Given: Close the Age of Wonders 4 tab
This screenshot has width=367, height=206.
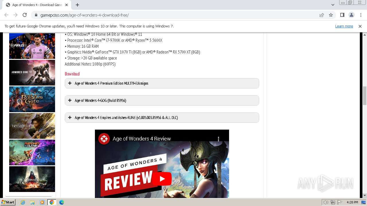Looking at the screenshot, I should pos(67,5).
